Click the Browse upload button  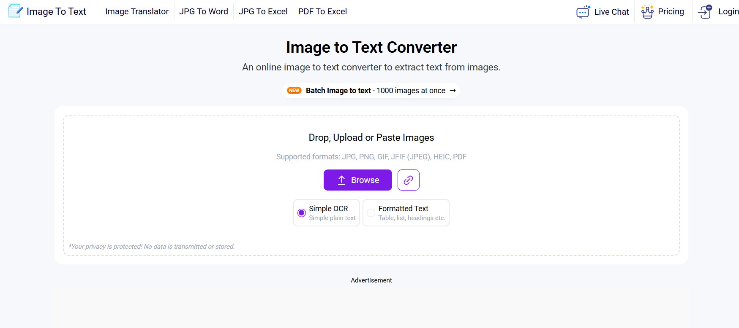(x=358, y=180)
